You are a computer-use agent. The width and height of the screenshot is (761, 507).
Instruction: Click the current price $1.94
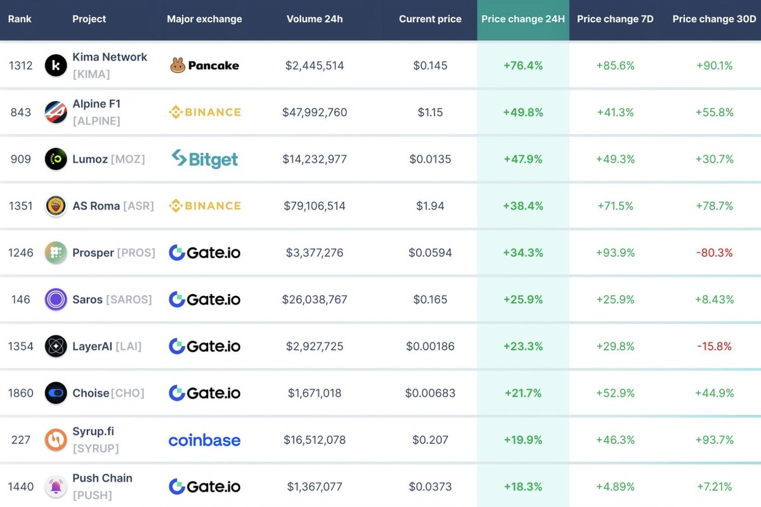pos(430,206)
